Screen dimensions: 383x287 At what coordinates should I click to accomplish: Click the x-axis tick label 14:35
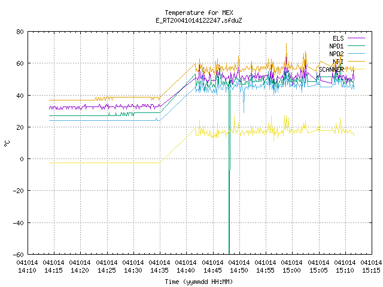click(160, 270)
